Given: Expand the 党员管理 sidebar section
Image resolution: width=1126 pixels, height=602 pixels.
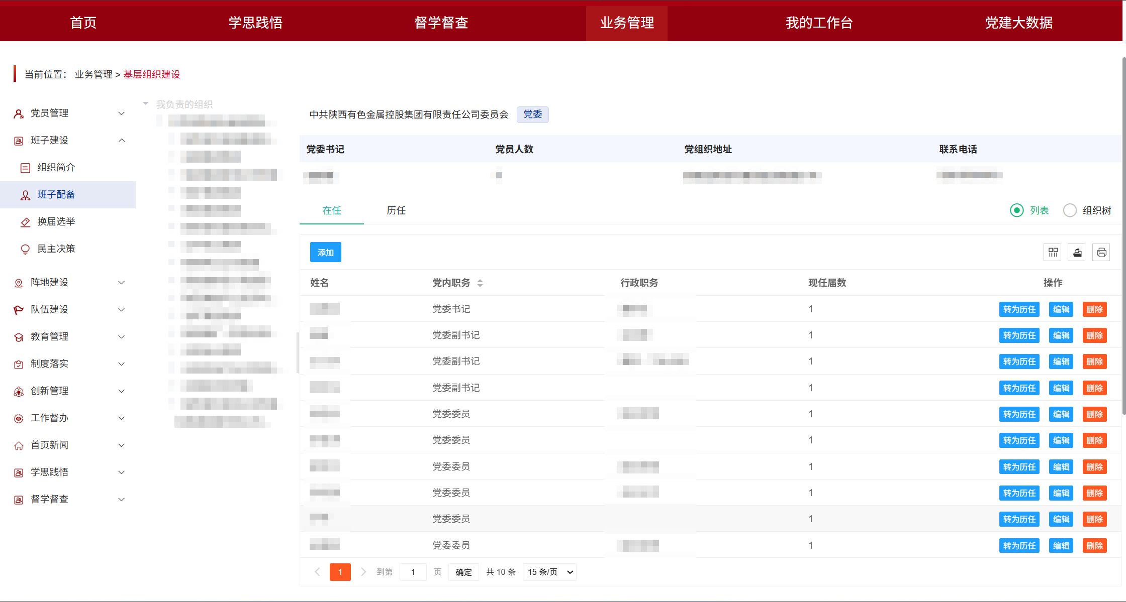Looking at the screenshot, I should (49, 113).
